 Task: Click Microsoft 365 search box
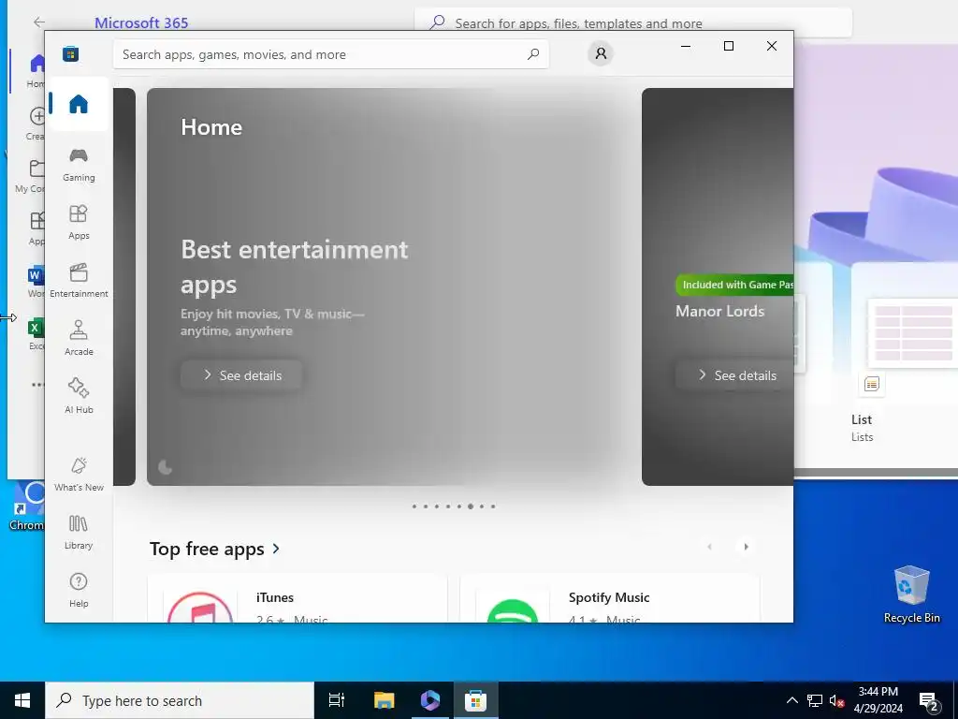[633, 23]
